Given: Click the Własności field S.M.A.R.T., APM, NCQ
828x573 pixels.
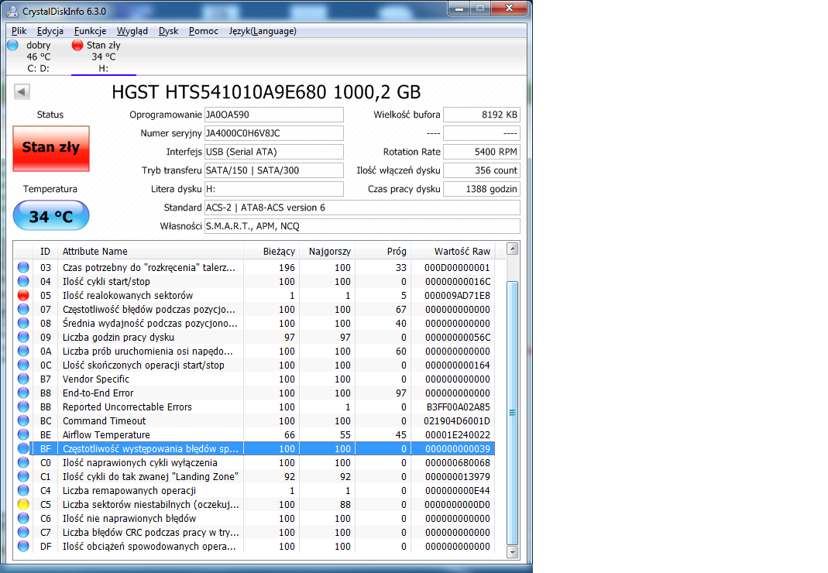Looking at the screenshot, I should [x=362, y=226].
